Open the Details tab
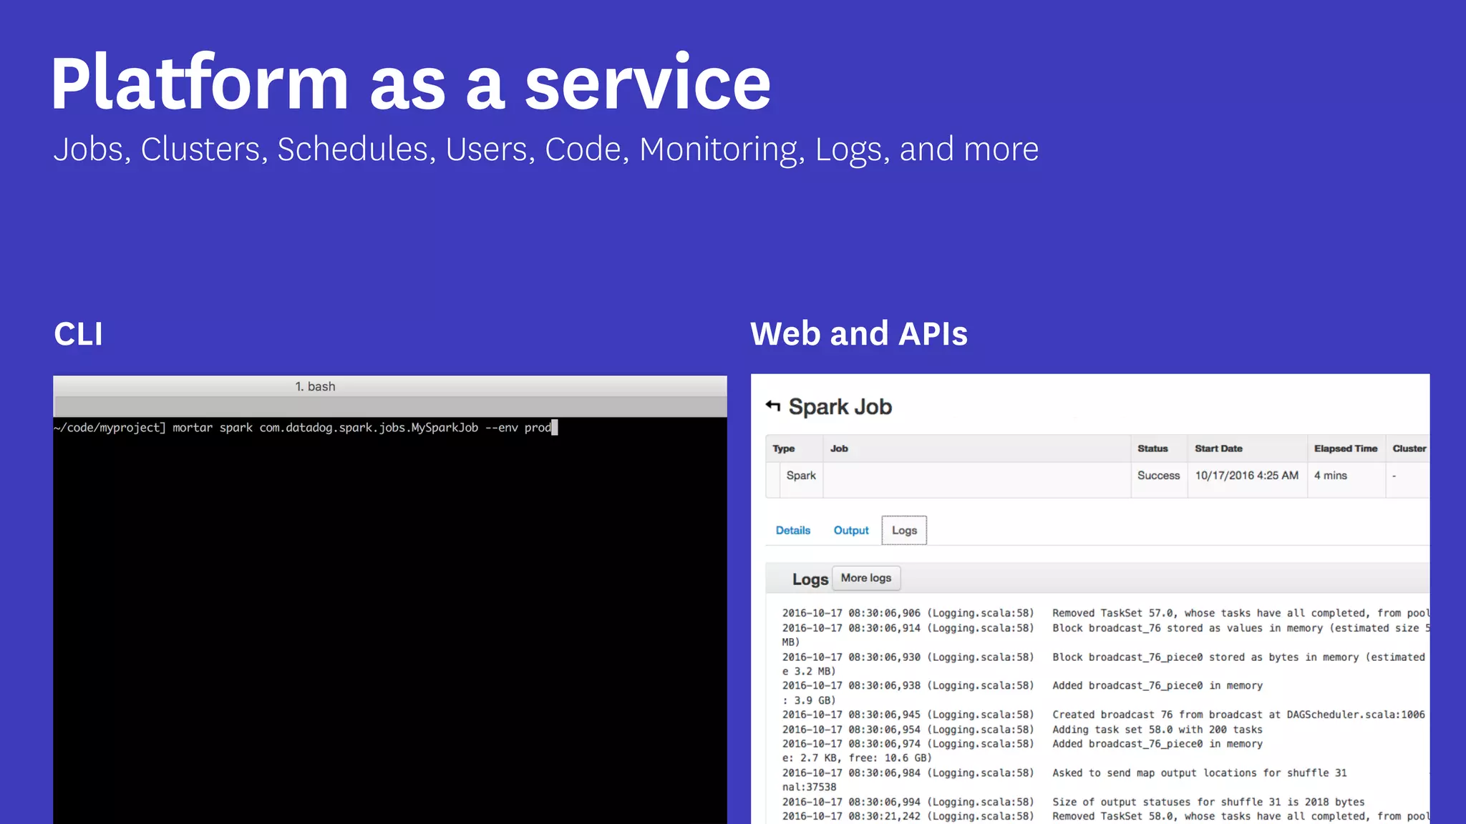The height and width of the screenshot is (824, 1466). (x=793, y=530)
